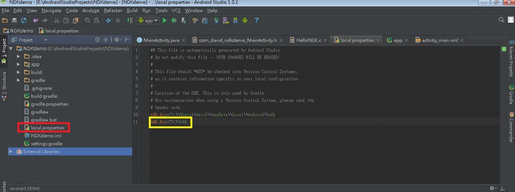Click the green Run button
Image resolution: width=515 pixels, height=192 pixels.
point(164,20)
